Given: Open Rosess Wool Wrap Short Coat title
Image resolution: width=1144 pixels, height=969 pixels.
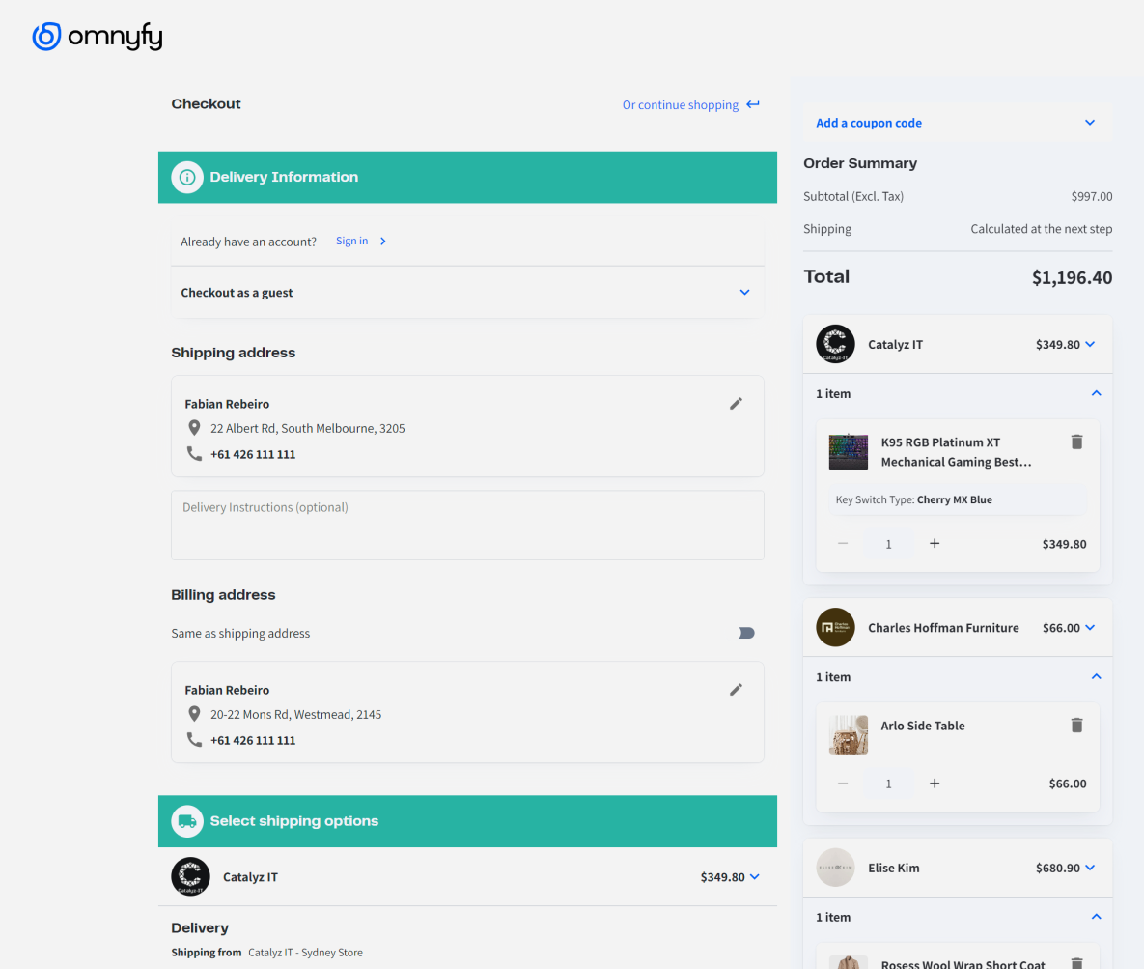Looking at the screenshot, I should point(963,964).
